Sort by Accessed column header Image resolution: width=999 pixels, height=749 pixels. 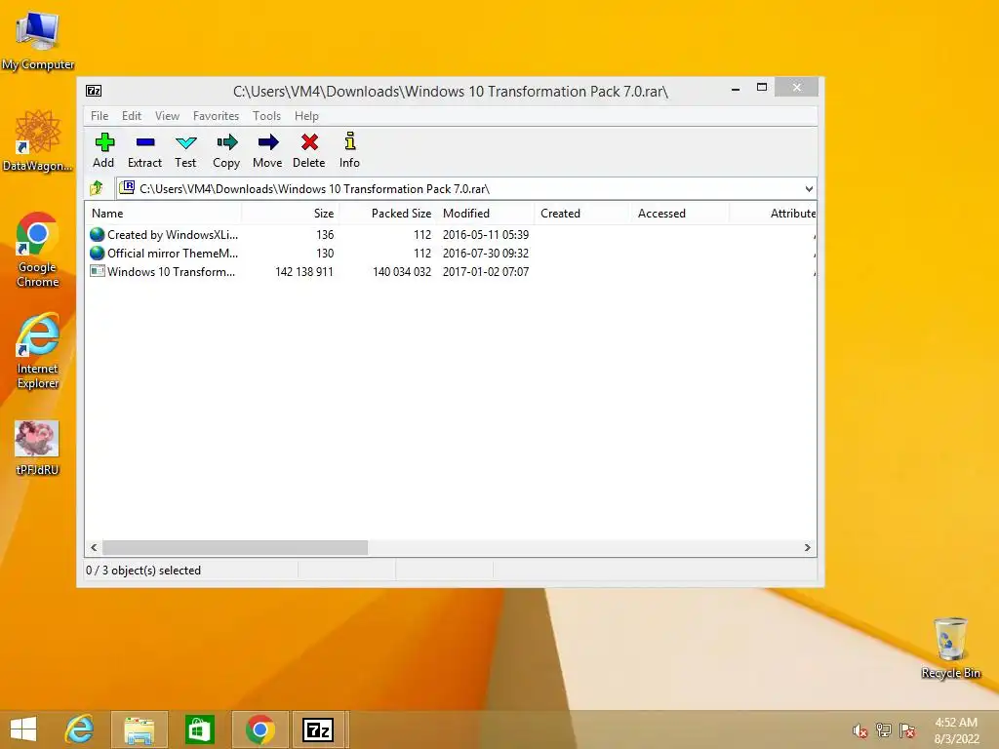(x=679, y=214)
